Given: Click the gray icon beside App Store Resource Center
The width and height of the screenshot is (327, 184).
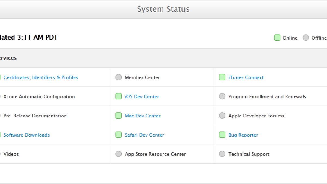Looking at the screenshot, I should (119, 154).
